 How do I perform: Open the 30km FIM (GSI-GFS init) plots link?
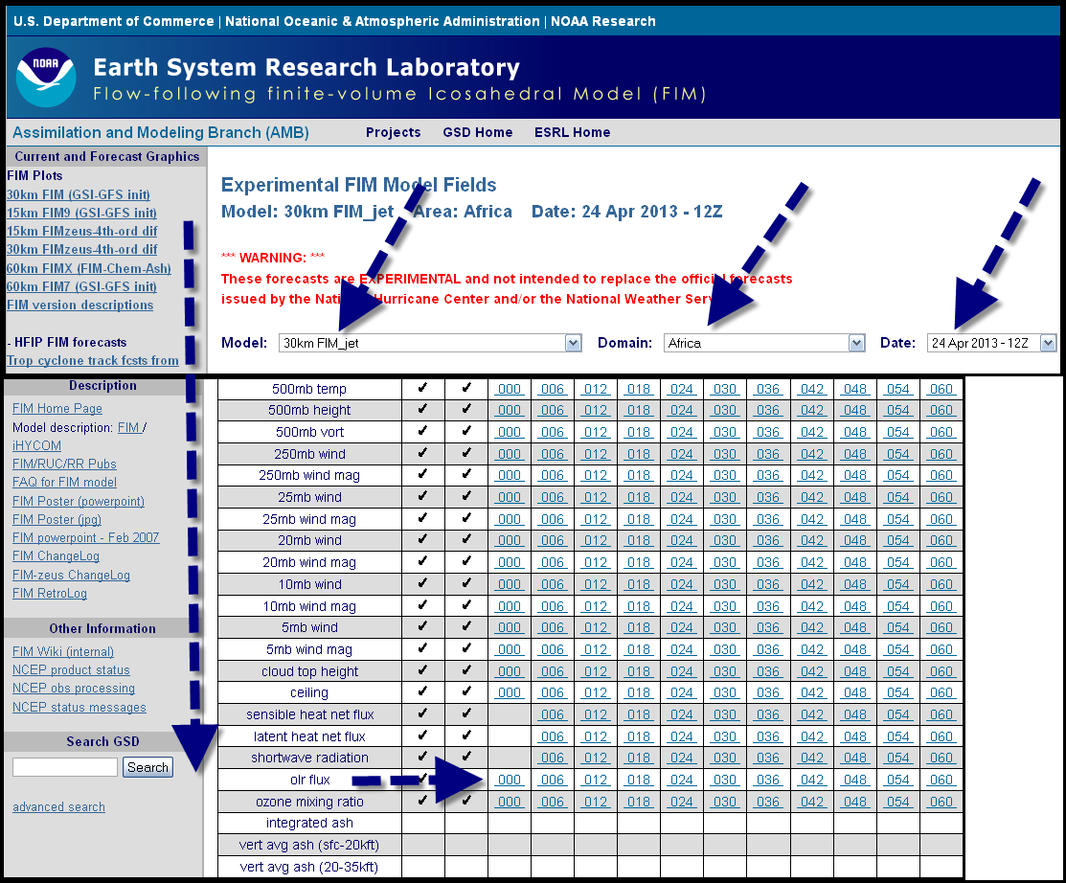79,195
